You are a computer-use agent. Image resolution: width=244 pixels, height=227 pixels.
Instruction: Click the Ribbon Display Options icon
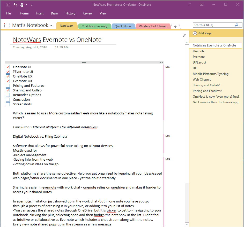click(202, 5)
